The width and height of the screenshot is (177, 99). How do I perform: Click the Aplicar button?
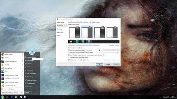click(116, 64)
